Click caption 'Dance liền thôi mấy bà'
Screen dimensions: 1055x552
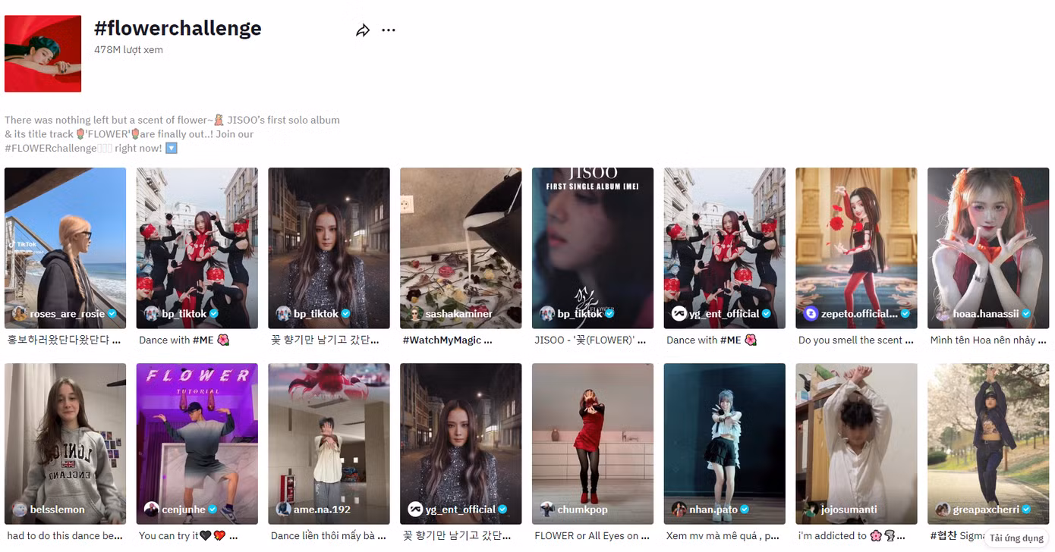[x=328, y=536]
